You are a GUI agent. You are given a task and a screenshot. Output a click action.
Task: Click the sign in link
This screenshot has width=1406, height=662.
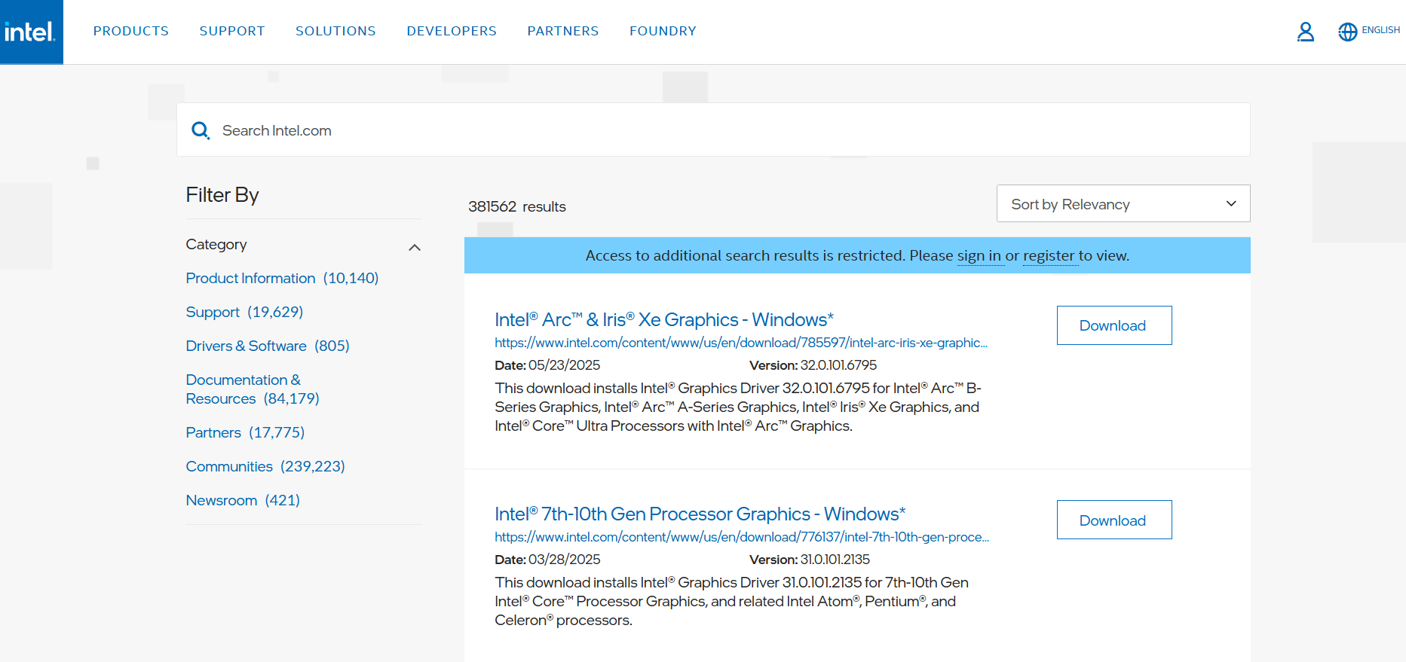[x=979, y=255]
